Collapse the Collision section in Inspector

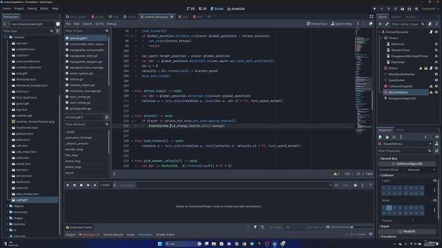pyautogui.click(x=387, y=175)
